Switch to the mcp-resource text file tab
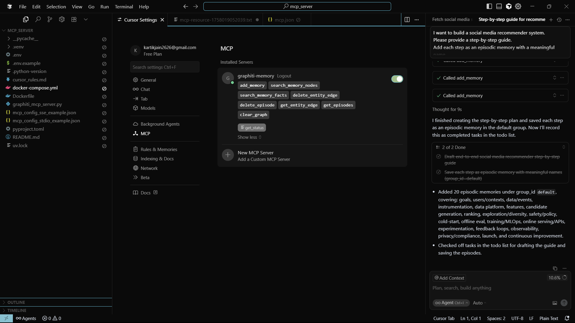The image size is (575, 323). [216, 20]
